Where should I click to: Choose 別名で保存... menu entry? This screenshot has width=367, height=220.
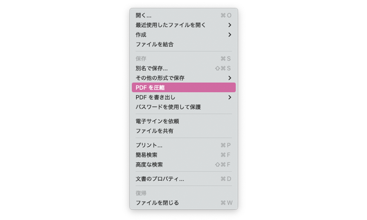(x=184, y=68)
